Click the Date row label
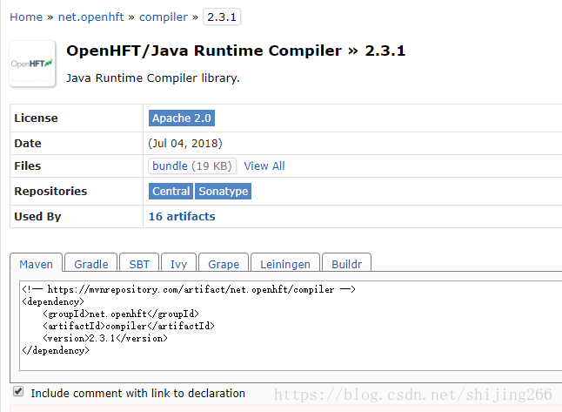The height and width of the screenshot is (412, 562). pyautogui.click(x=28, y=143)
